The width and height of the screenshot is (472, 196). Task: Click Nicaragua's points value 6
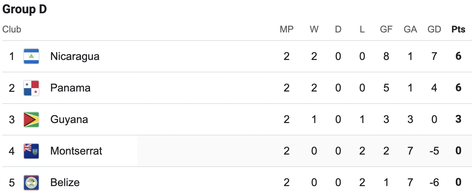pyautogui.click(x=458, y=56)
